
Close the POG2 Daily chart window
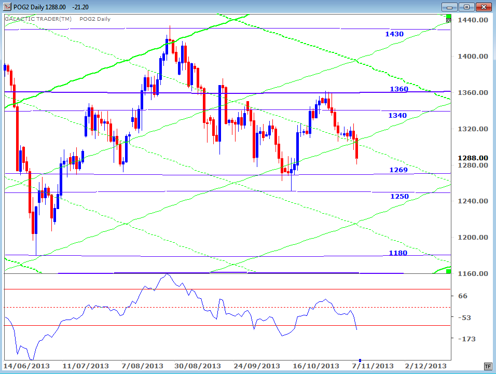tap(484, 7)
